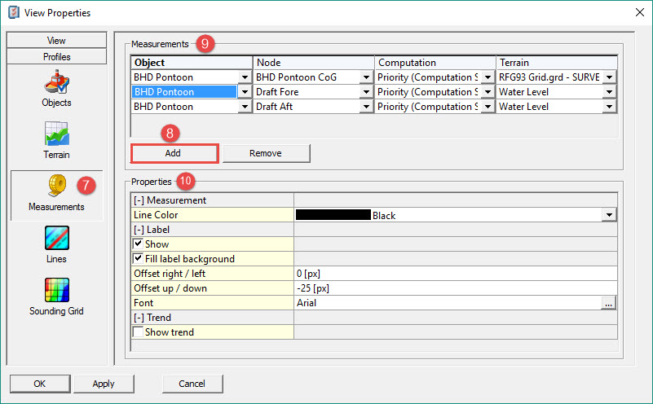Collapse the Label property group
The image size is (653, 404).
click(x=139, y=230)
